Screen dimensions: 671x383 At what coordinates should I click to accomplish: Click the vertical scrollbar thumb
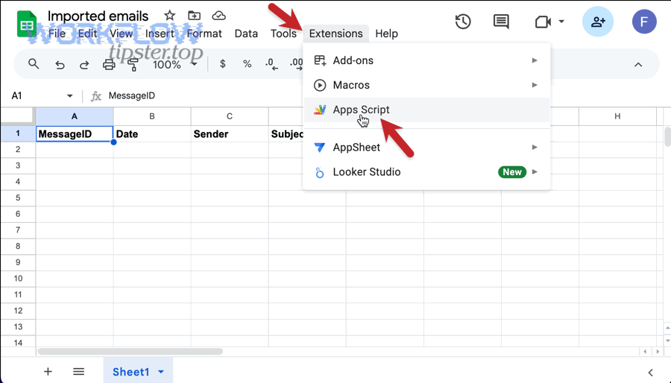pos(667,137)
